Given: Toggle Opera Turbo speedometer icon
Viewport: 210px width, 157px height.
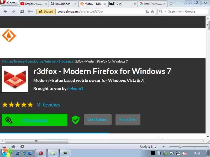Looking at the screenshot, I should 22,146.
